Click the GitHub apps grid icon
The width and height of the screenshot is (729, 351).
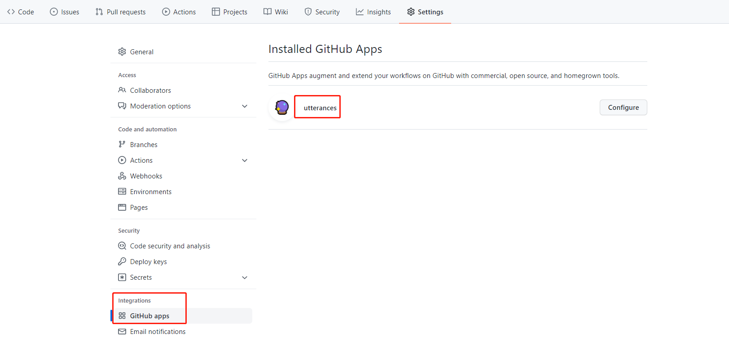tap(122, 316)
